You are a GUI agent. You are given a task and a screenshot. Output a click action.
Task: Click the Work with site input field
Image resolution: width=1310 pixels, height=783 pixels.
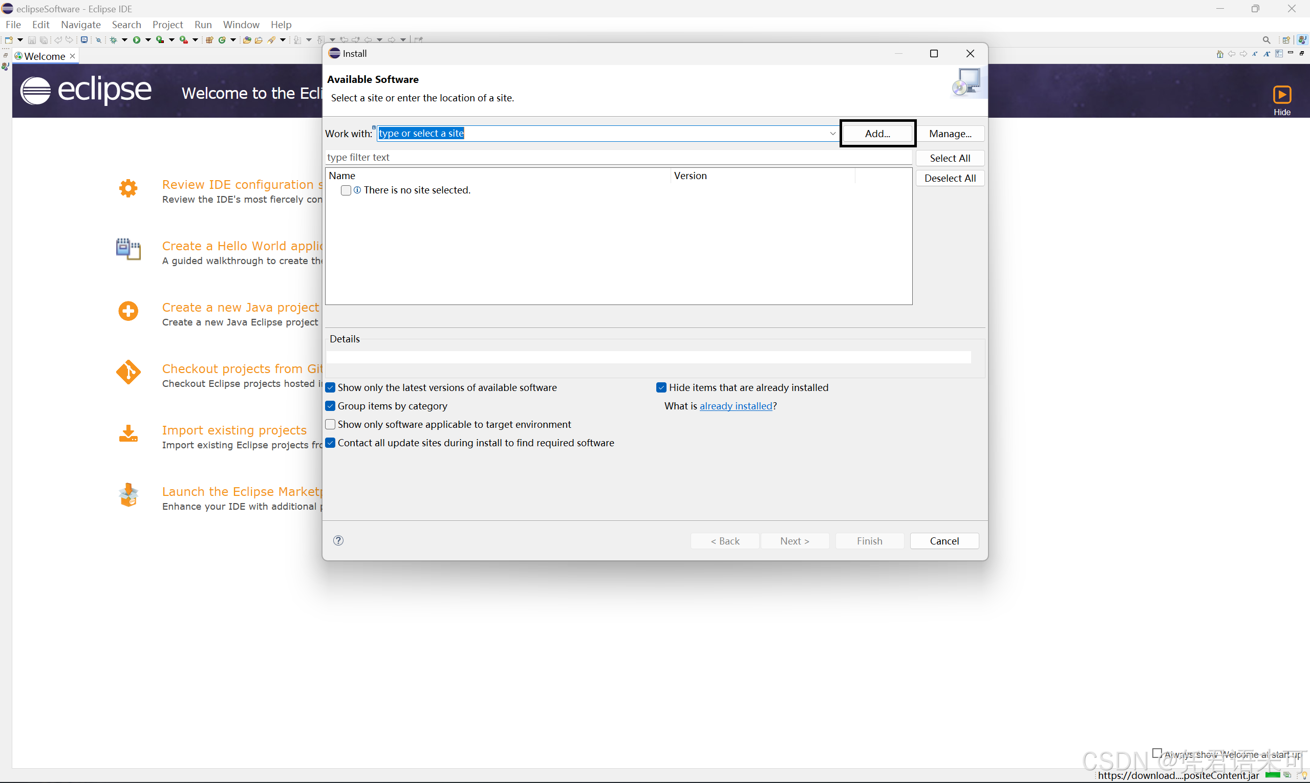click(x=608, y=134)
